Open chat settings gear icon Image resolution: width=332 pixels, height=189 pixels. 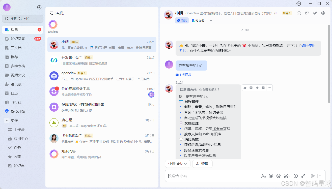coord(323,13)
